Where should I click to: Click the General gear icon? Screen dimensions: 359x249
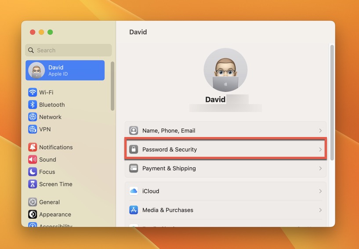(33, 202)
